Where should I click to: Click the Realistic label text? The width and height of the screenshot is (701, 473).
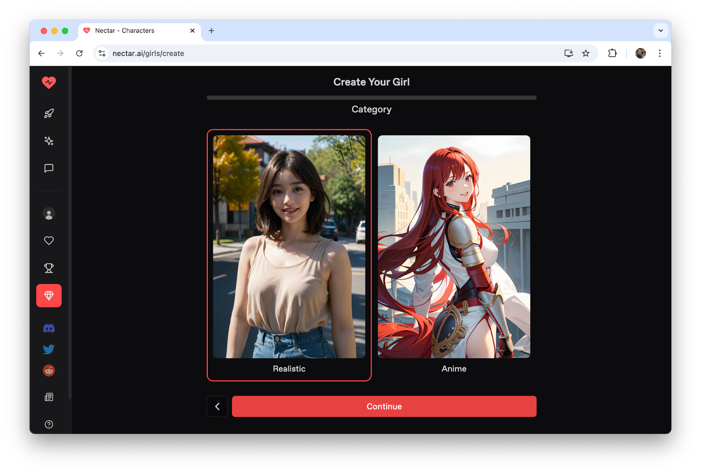[x=289, y=369]
